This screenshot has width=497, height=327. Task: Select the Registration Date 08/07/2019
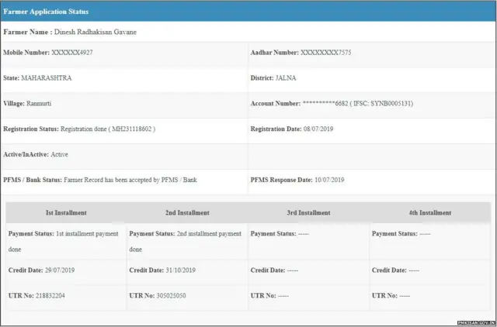coord(320,129)
